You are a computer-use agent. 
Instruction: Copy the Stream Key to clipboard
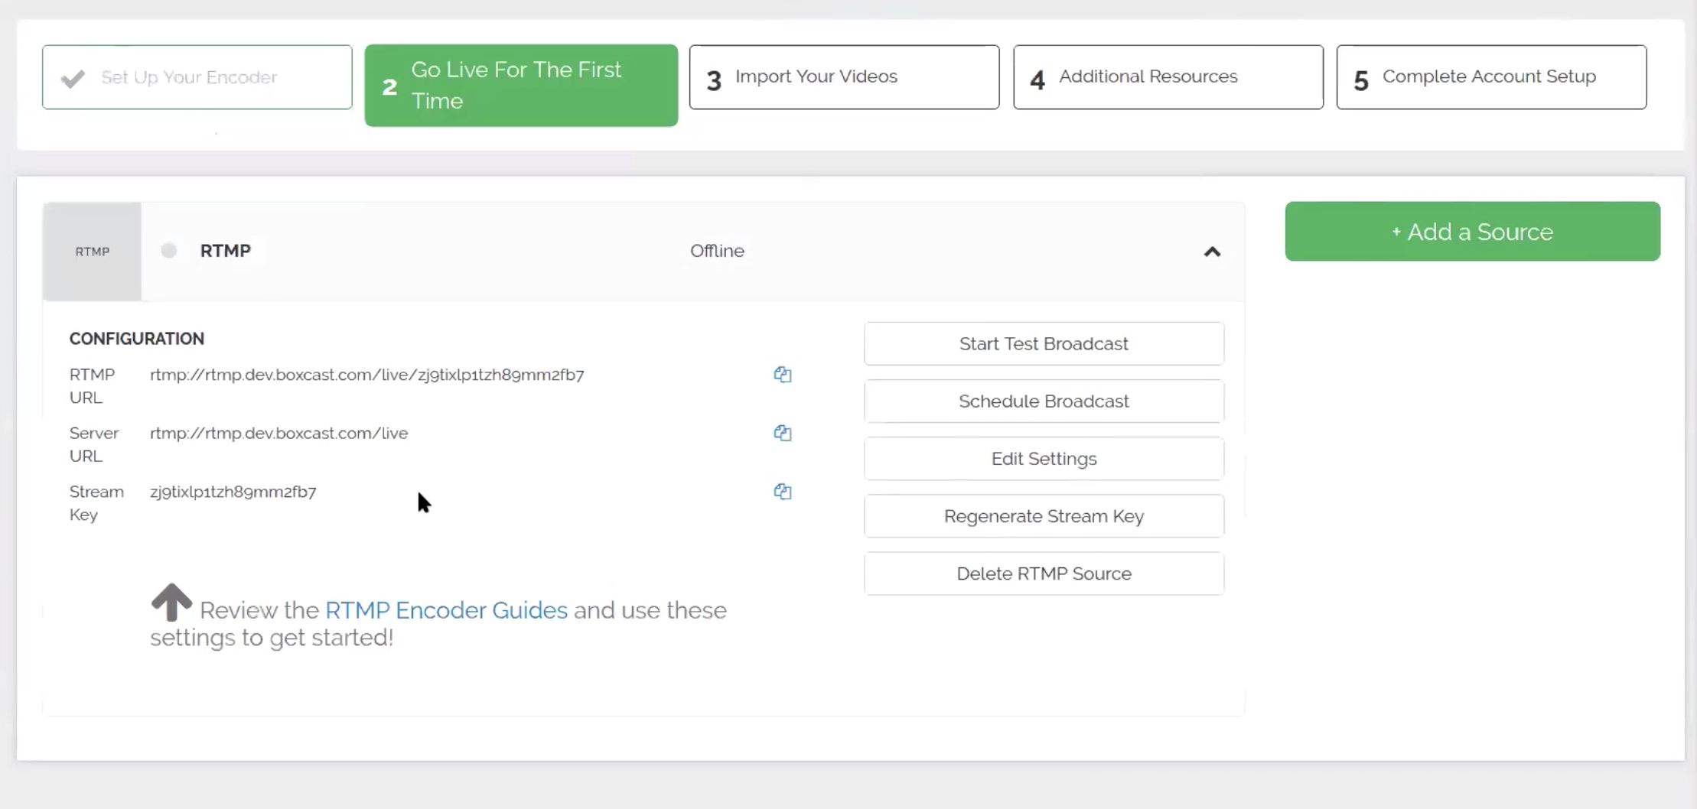(782, 492)
